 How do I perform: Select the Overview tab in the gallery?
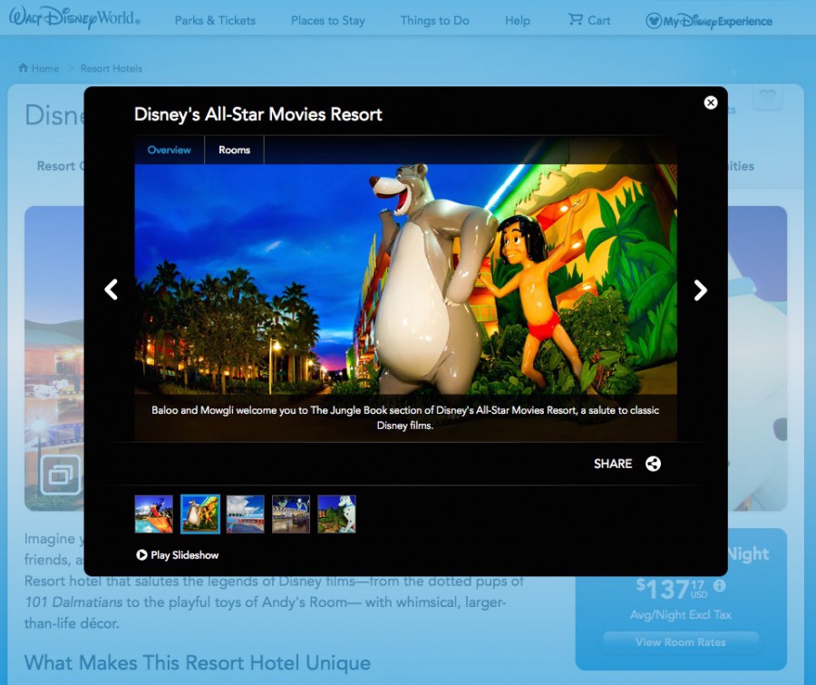click(x=170, y=150)
